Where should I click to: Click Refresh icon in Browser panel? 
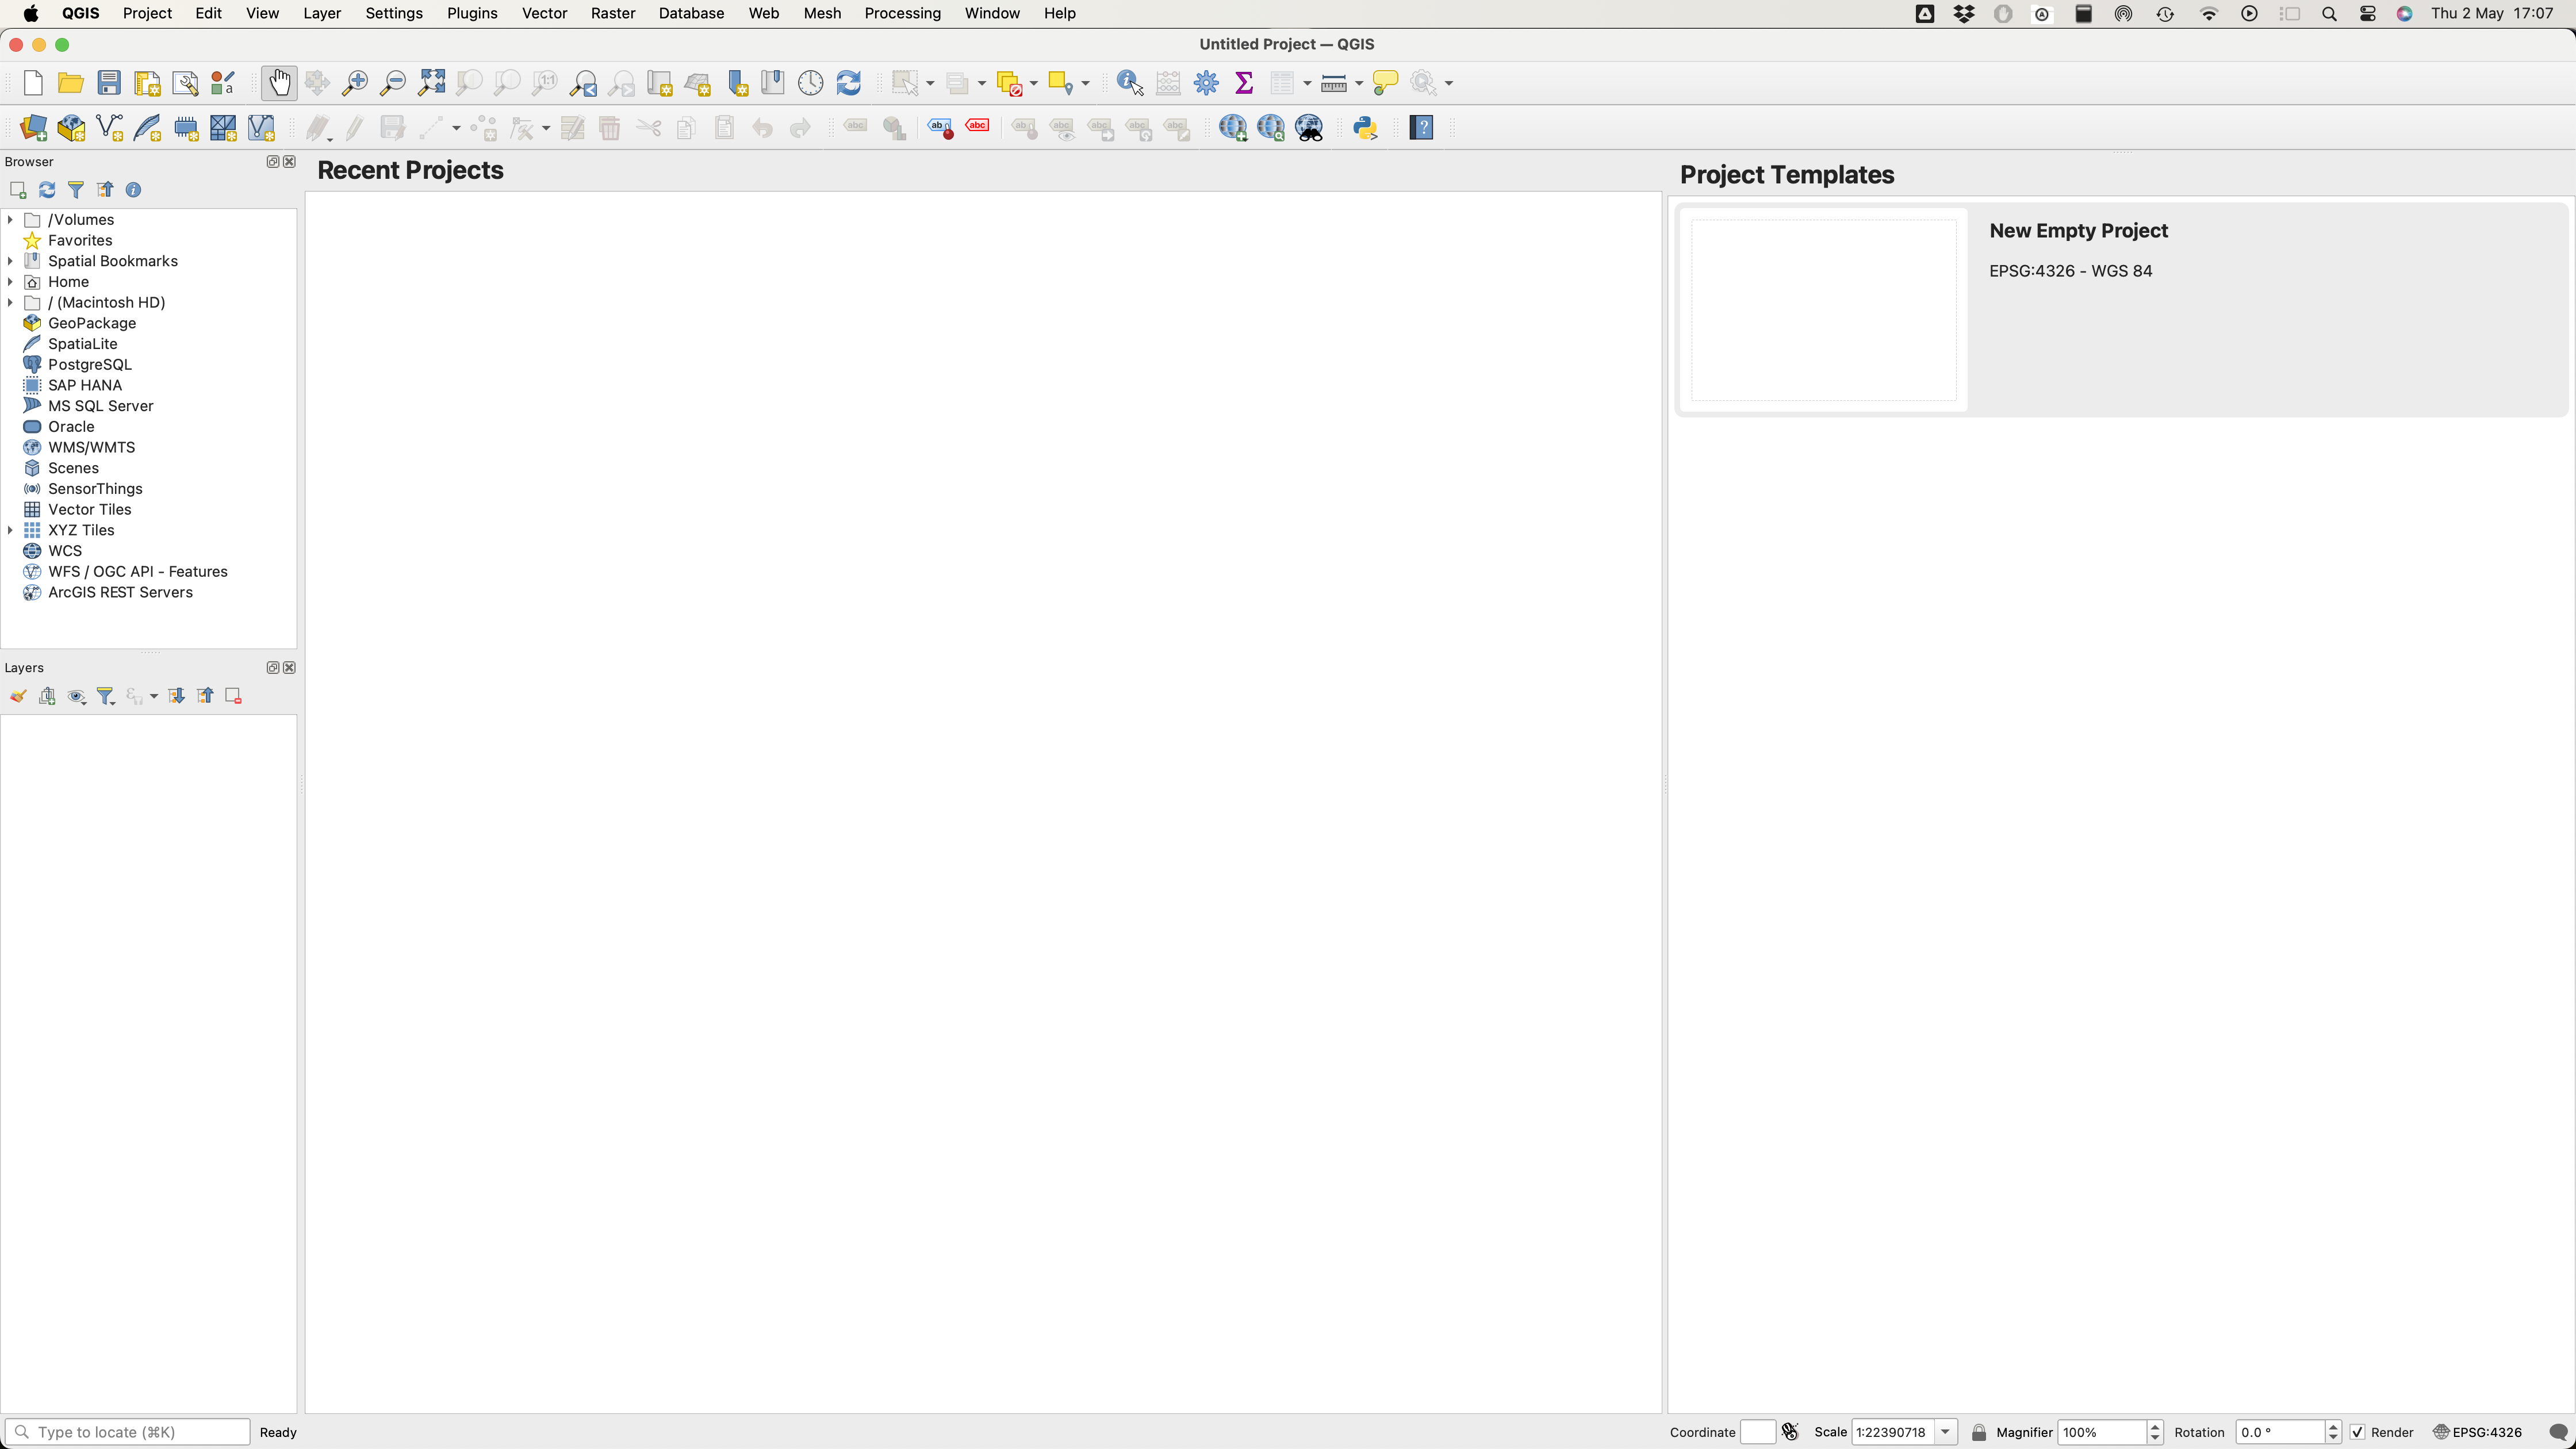[46, 190]
